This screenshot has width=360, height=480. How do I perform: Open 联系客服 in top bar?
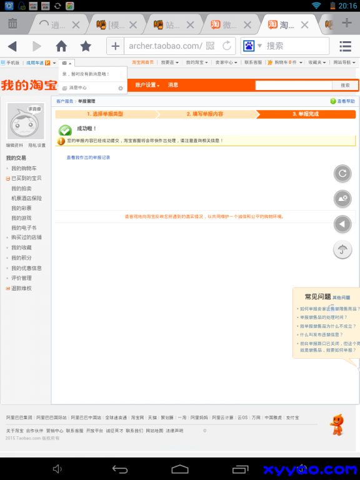pos(253,62)
